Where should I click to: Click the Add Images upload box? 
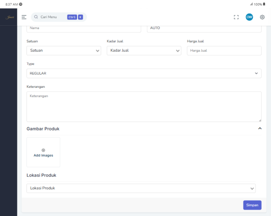tap(43, 152)
